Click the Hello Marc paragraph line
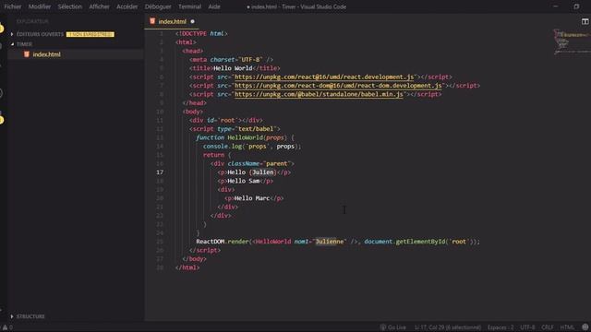Viewport: 591px width, 332px height. (254, 198)
